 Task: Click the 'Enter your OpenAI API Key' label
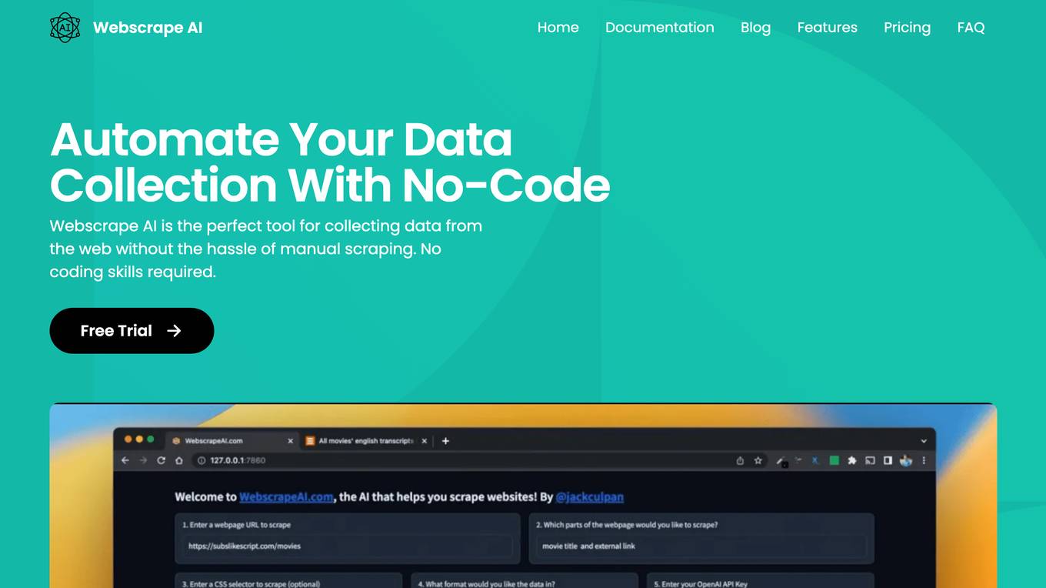(x=701, y=584)
